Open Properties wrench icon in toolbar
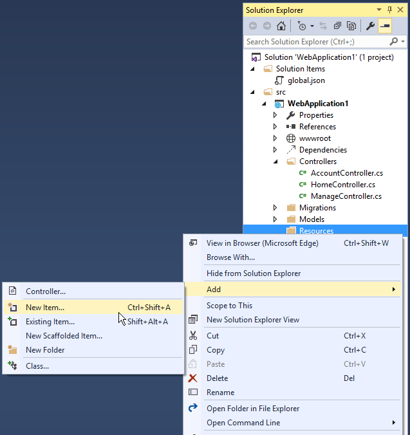The width and height of the screenshot is (410, 435). [x=370, y=26]
